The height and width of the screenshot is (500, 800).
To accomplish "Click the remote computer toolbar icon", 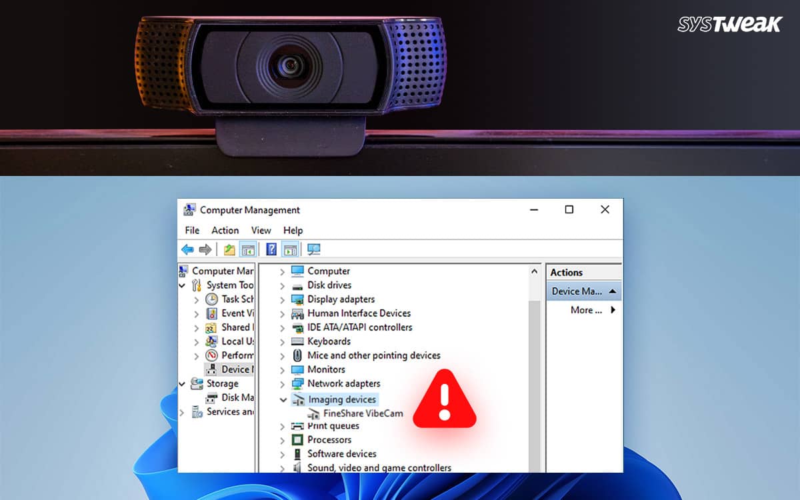I will click(x=315, y=249).
